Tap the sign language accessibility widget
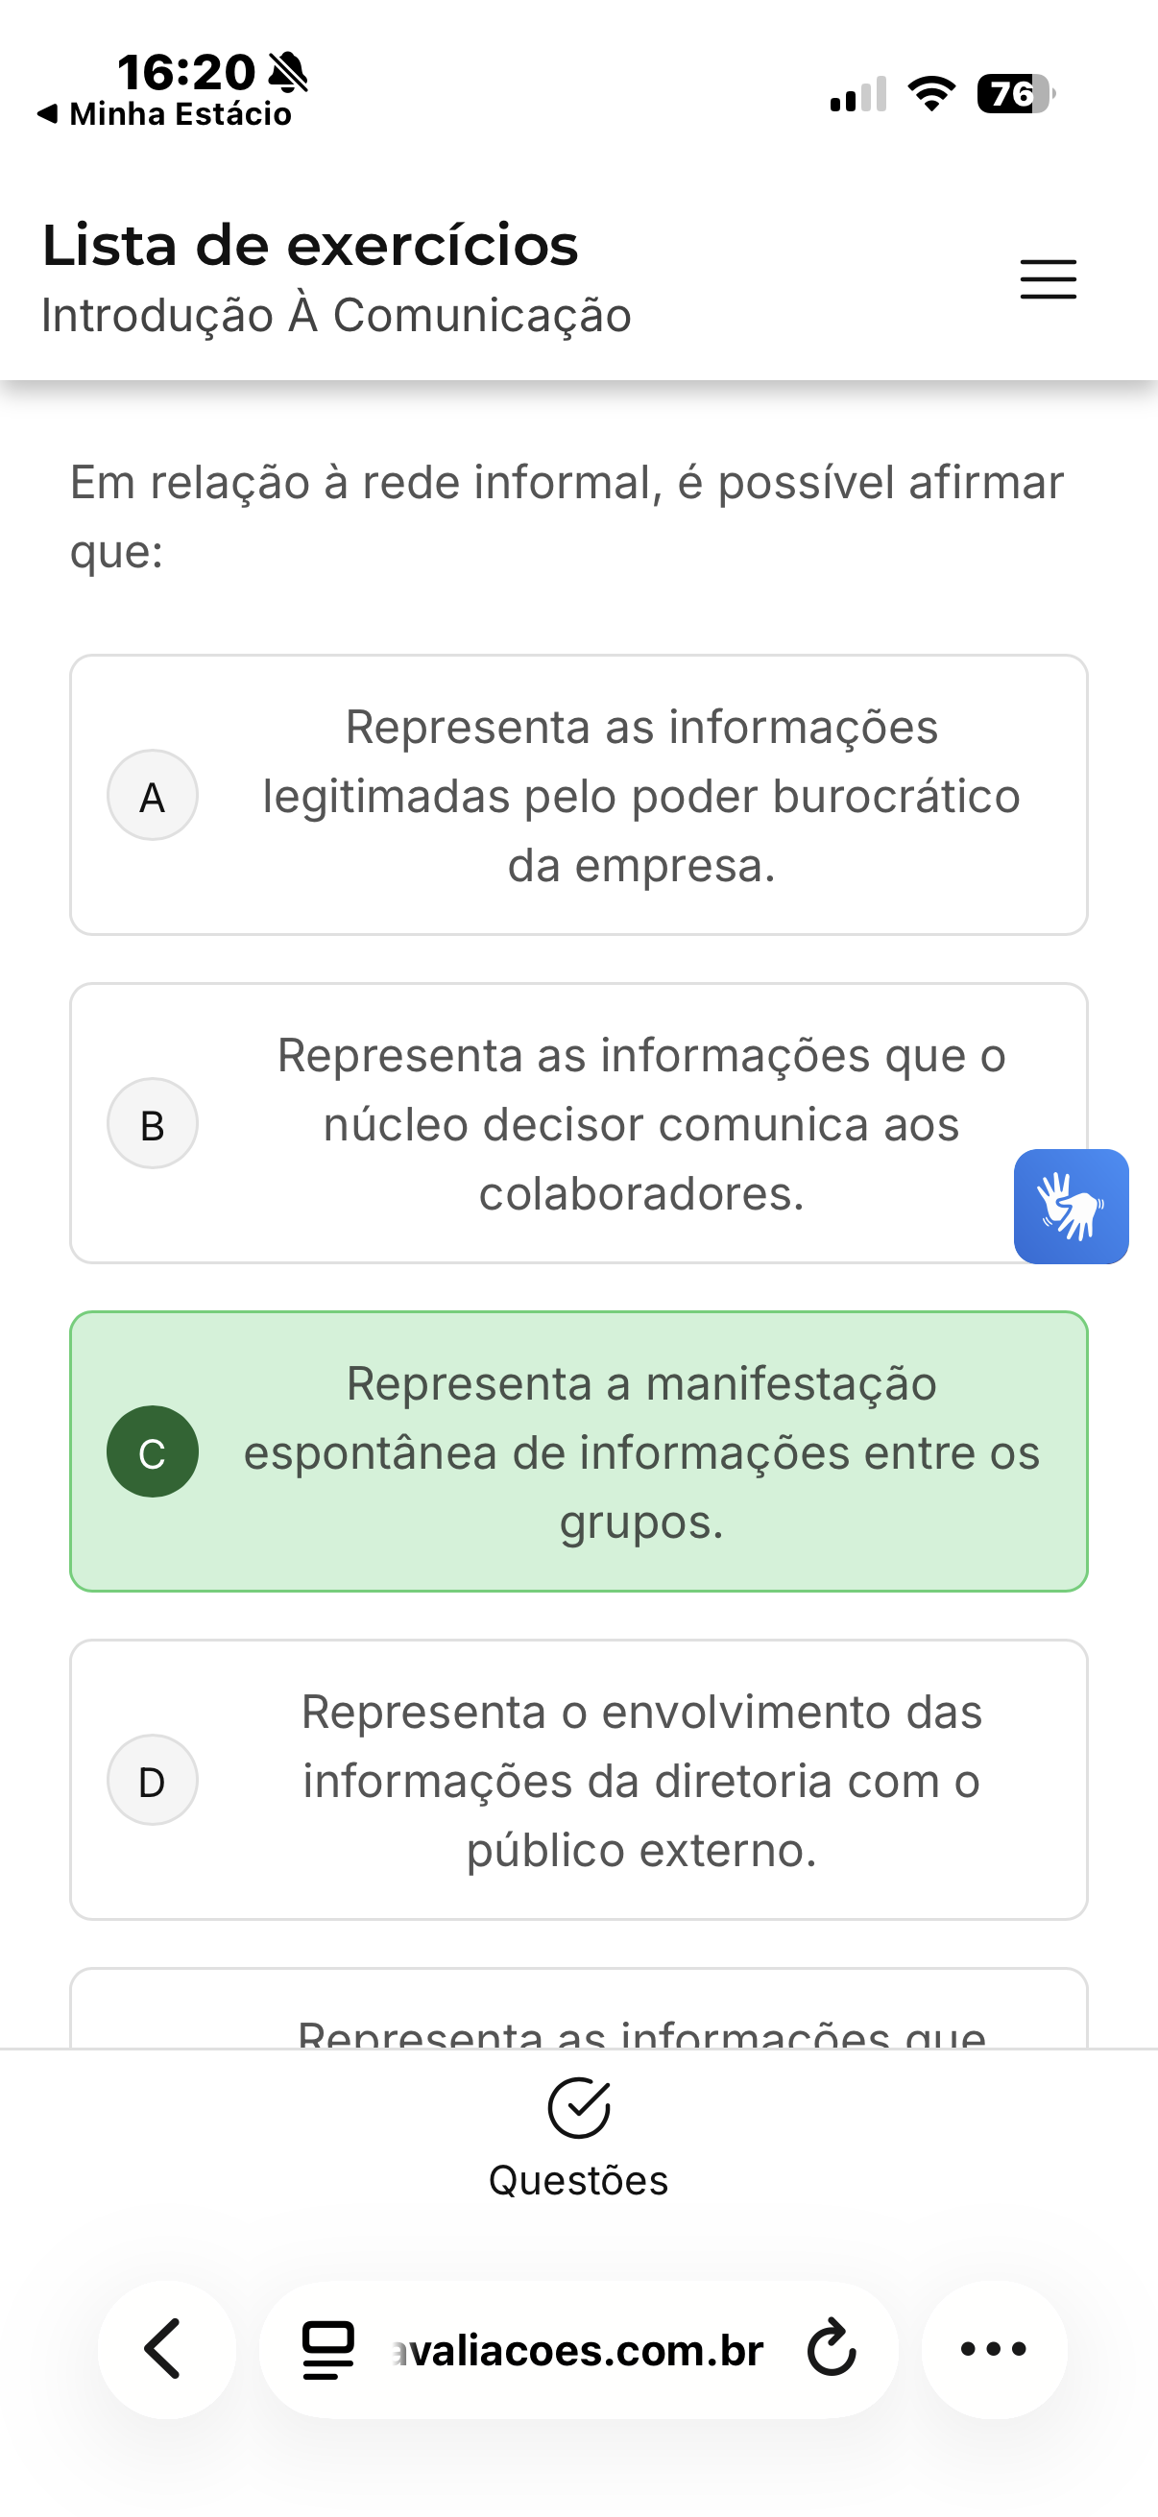 (x=1071, y=1206)
